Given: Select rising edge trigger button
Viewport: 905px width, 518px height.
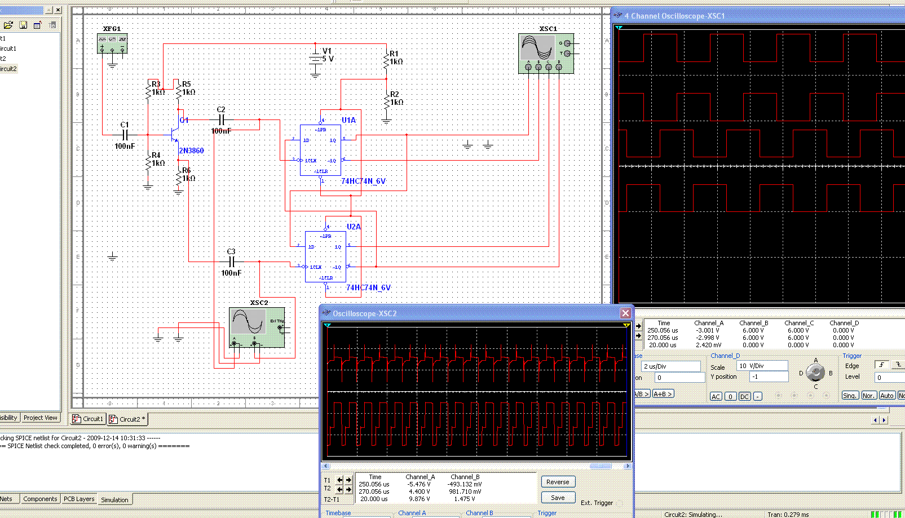Looking at the screenshot, I should click(x=881, y=365).
